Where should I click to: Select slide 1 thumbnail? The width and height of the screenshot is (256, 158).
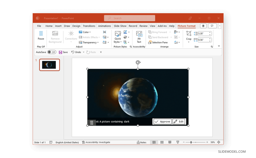[x=49, y=65]
